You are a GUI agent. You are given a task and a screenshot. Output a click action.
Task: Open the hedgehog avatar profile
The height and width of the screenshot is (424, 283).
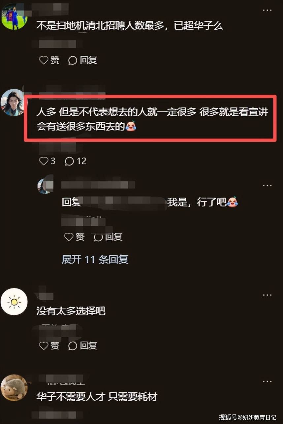coord(14,387)
